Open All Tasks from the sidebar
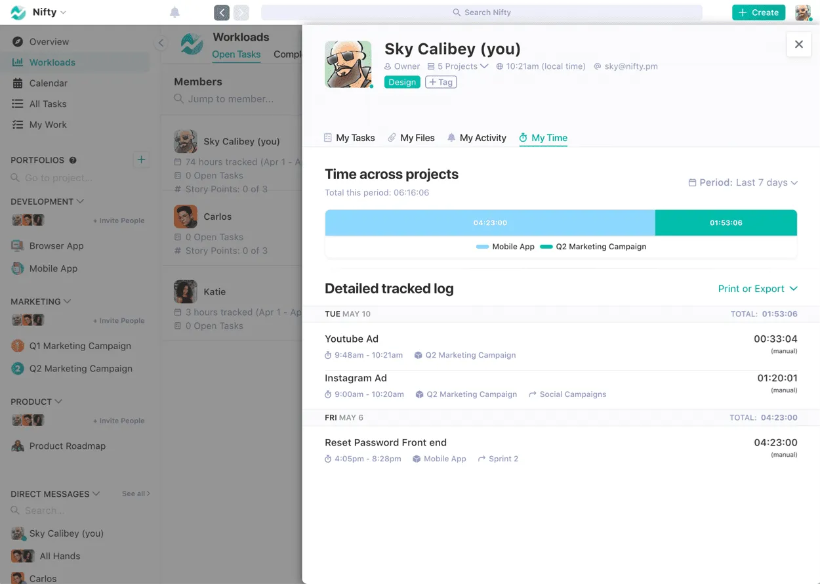 coord(47,104)
